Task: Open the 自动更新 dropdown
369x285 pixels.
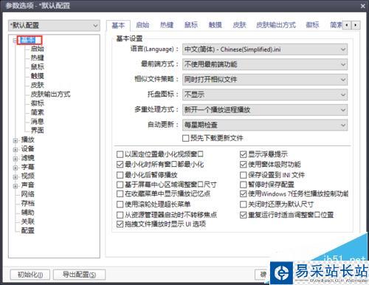Action: 265,125
